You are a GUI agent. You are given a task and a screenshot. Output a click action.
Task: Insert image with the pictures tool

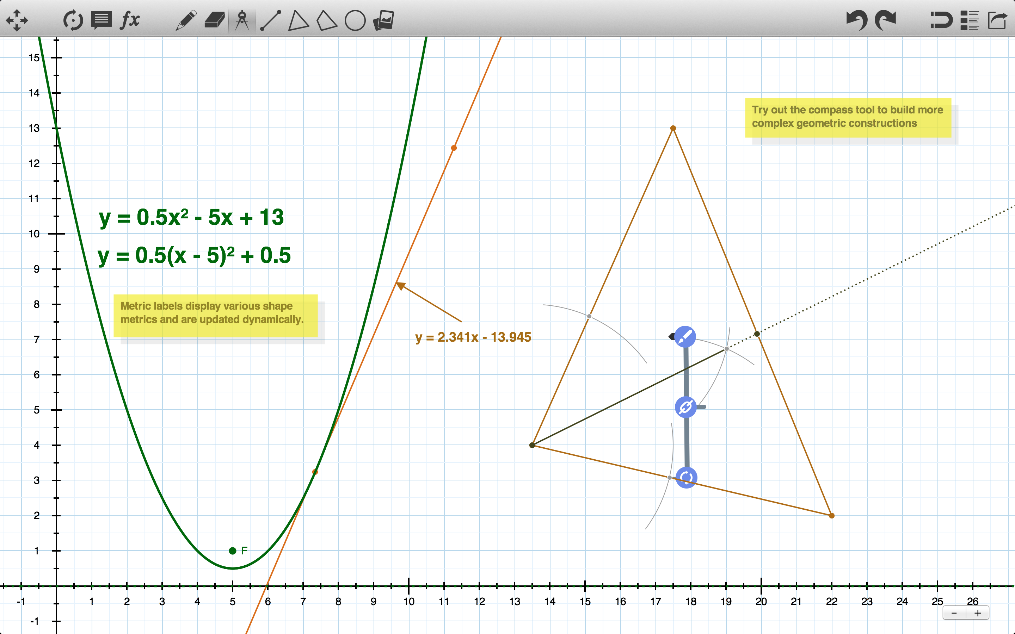point(384,20)
